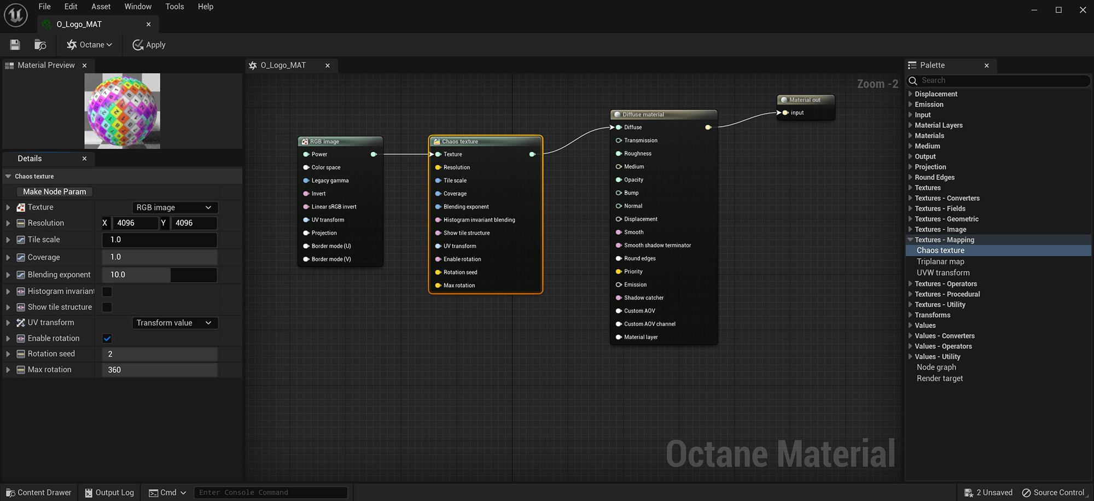Screen dimensions: 1094x501
Task: Click the O_Logo_MAT graph tab icon
Action: coord(253,65)
